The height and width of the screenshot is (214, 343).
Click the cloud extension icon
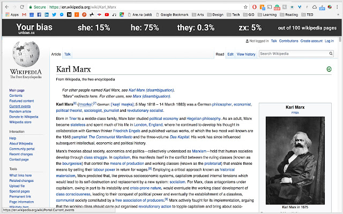tap(315, 7)
